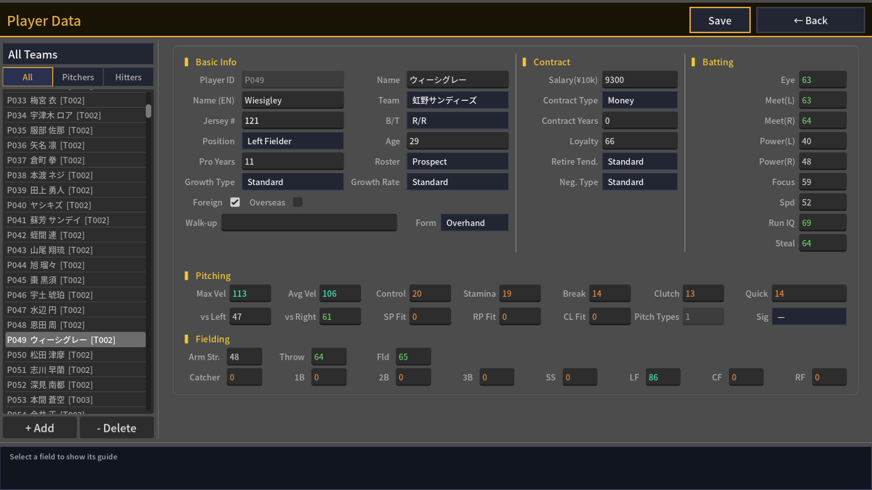The width and height of the screenshot is (872, 490).
Task: Edit the vs Left field
Action: pos(250,317)
